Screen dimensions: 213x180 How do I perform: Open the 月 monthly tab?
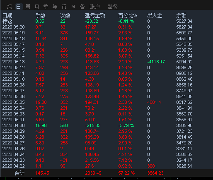click(x=37, y=7)
